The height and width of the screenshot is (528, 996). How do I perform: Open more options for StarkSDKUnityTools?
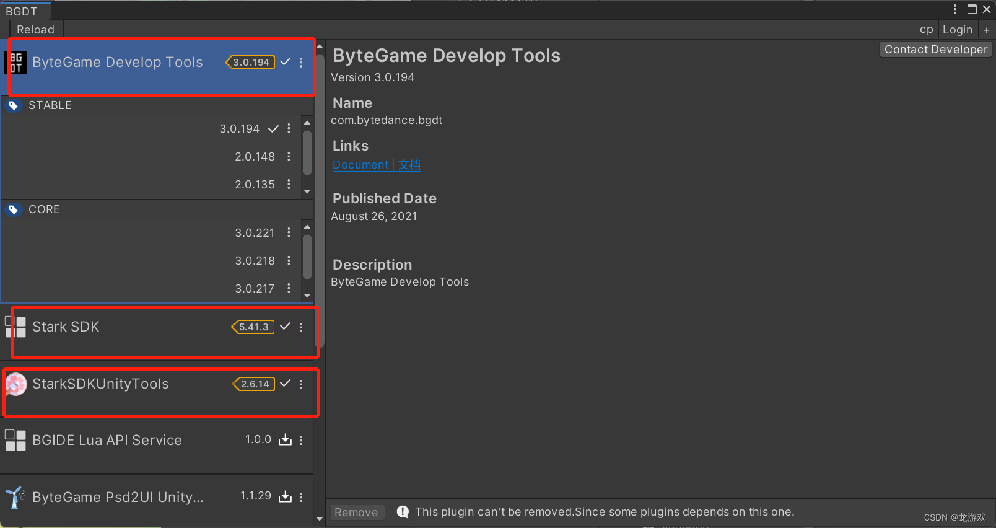click(x=302, y=384)
